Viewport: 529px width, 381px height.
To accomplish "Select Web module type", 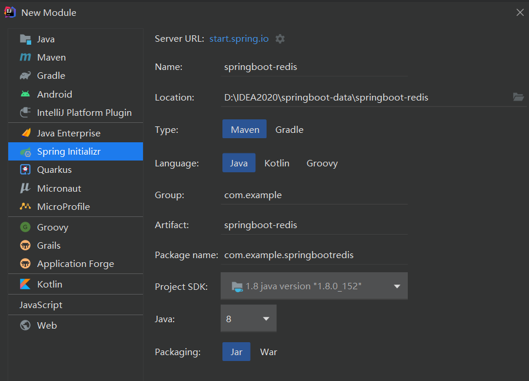I will tap(75, 325).
